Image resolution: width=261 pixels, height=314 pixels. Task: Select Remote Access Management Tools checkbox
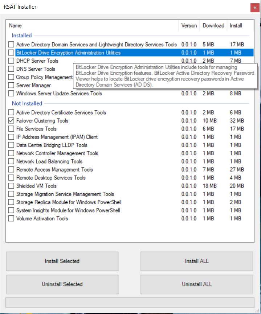pyautogui.click(x=11, y=170)
